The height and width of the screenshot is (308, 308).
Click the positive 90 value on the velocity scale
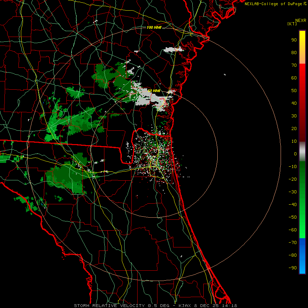tap(294, 40)
